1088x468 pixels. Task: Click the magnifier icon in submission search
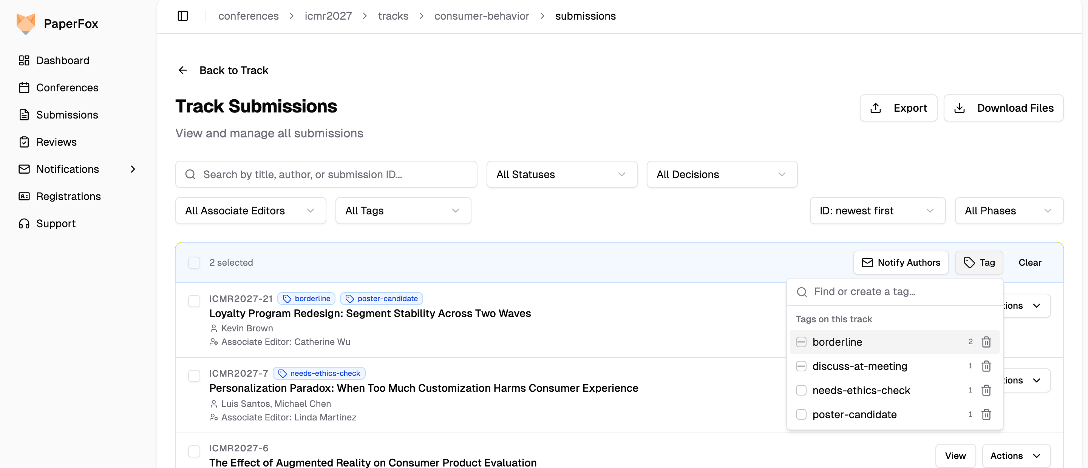190,174
